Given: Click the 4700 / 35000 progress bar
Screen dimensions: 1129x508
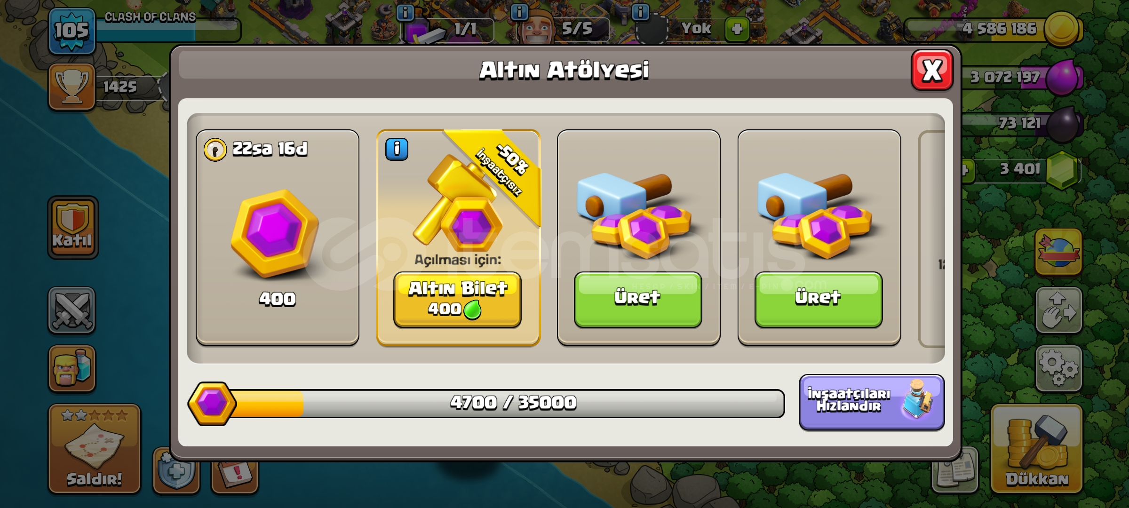Looking at the screenshot, I should click(x=487, y=403).
